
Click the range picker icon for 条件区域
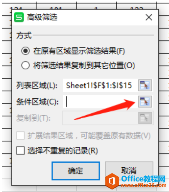click(145, 101)
